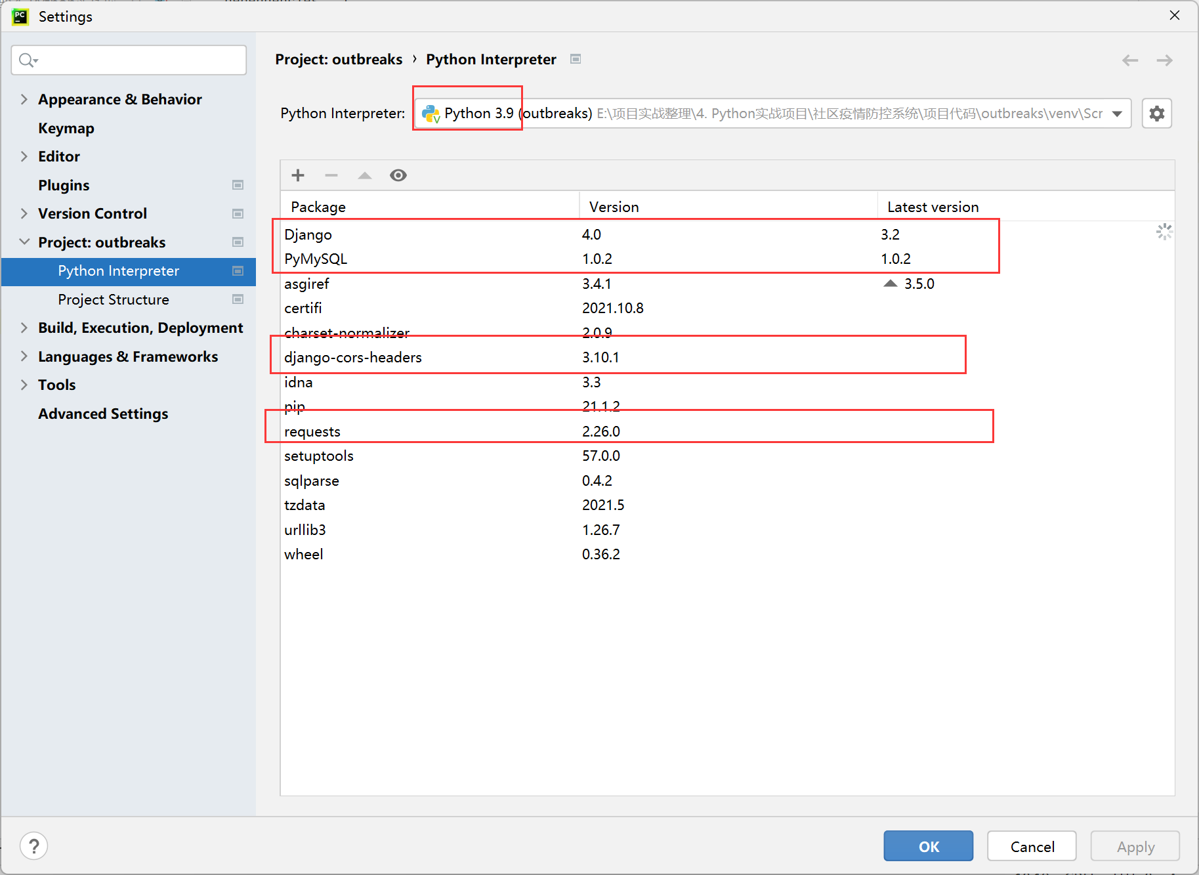Select the Django package row
The image size is (1199, 875).
point(727,234)
